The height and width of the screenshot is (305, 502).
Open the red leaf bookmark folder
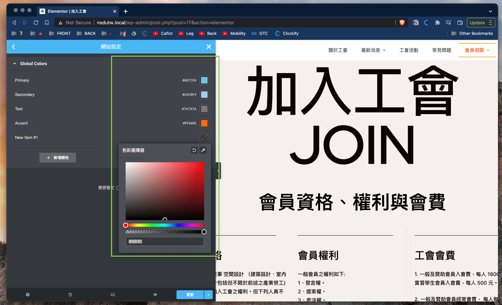click(x=36, y=33)
